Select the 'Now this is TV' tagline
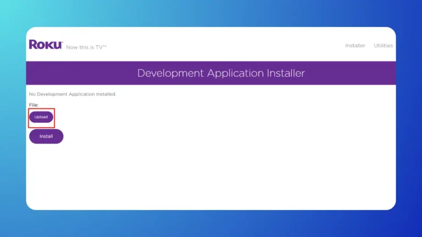This screenshot has height=237, width=422. click(x=86, y=47)
